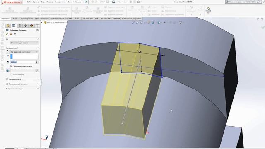
Task: Enable the Direction 2 checkbox
Action: pyautogui.click(x=7, y=79)
